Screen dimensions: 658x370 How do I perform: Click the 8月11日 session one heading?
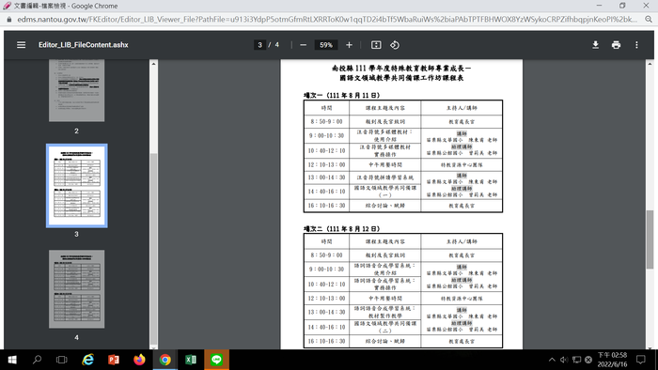tap(341, 95)
